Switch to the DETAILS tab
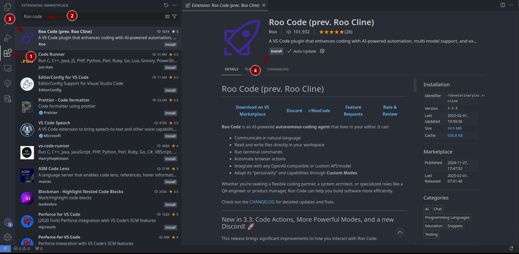 (x=232, y=69)
